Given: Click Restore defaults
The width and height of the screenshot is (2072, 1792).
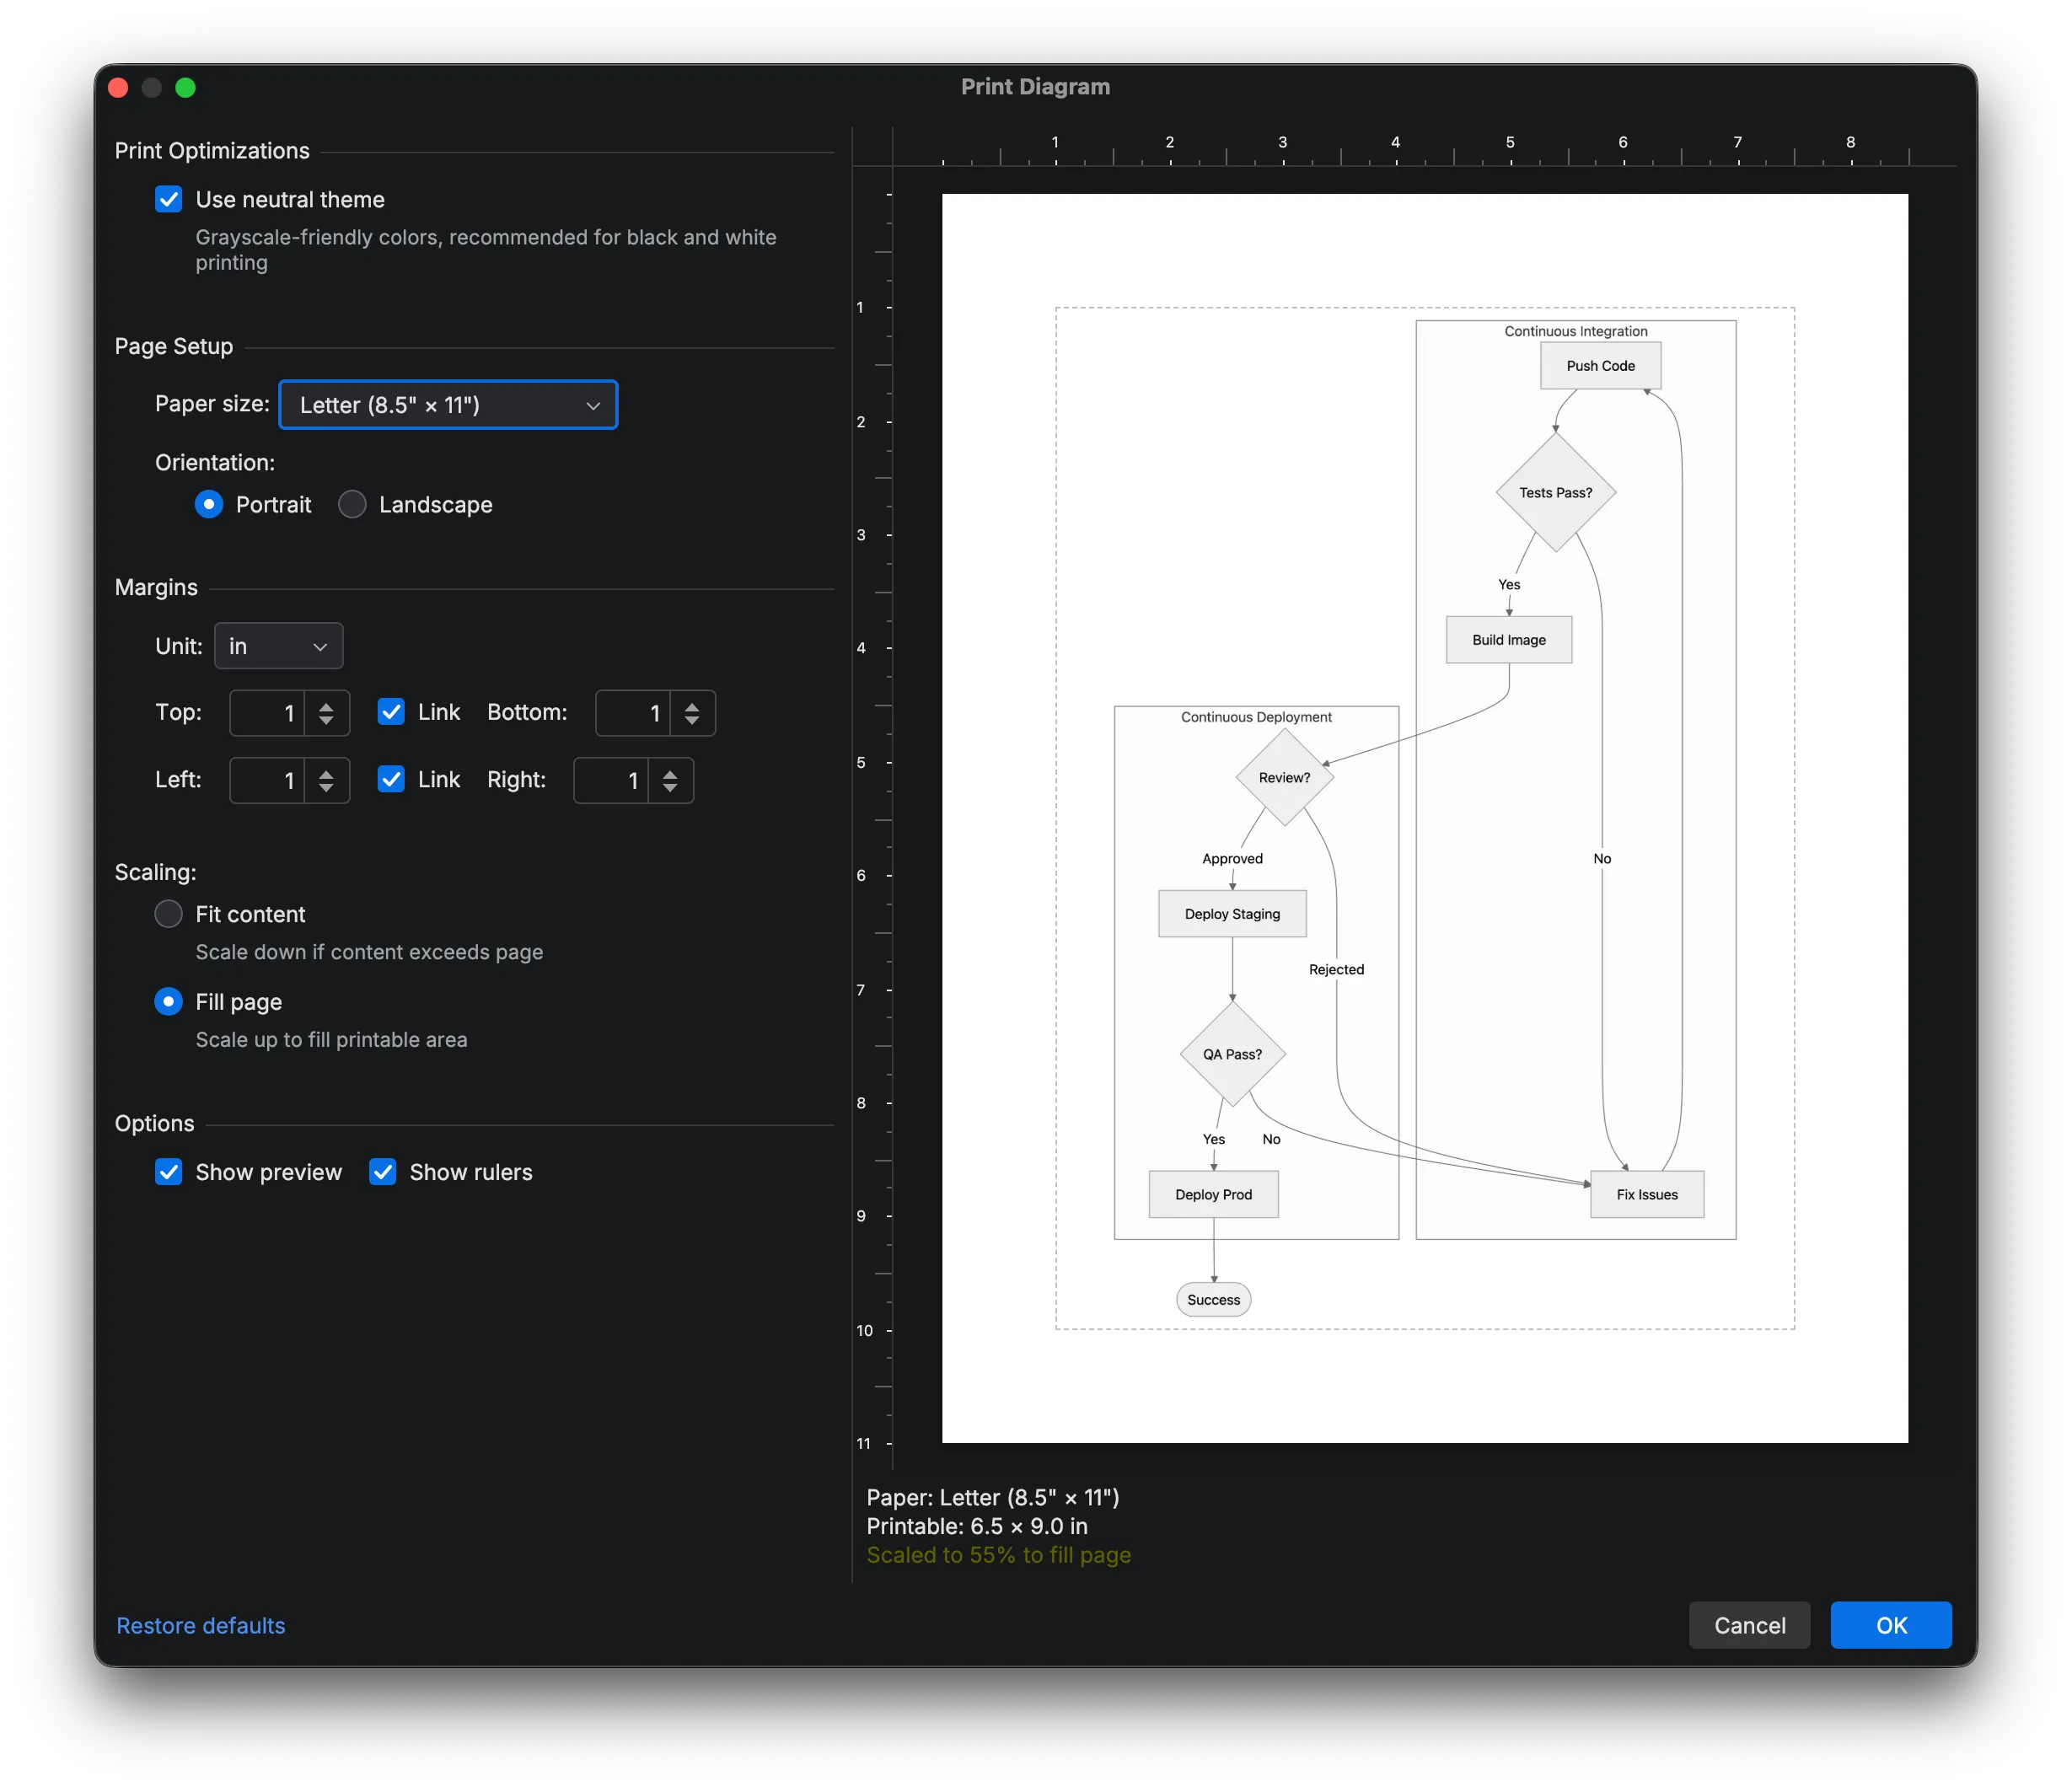Looking at the screenshot, I should pyautogui.click(x=200, y=1625).
